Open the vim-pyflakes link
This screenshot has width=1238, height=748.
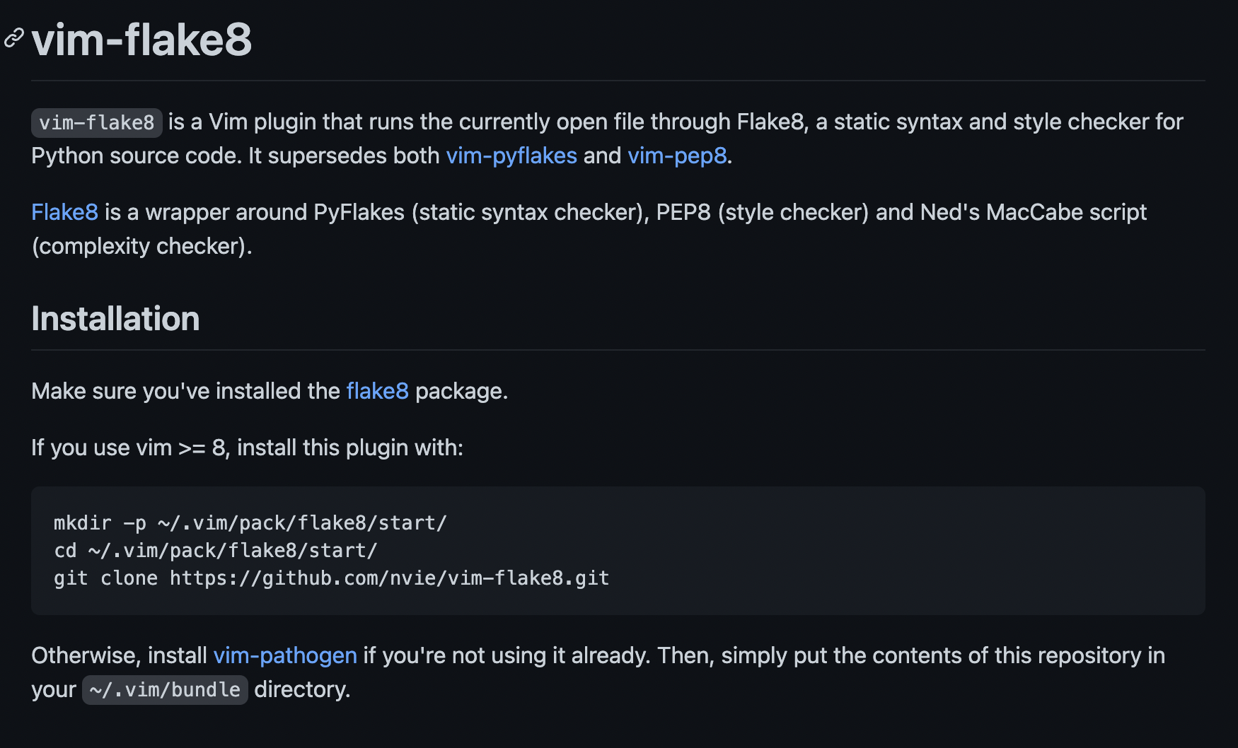pyautogui.click(x=511, y=156)
